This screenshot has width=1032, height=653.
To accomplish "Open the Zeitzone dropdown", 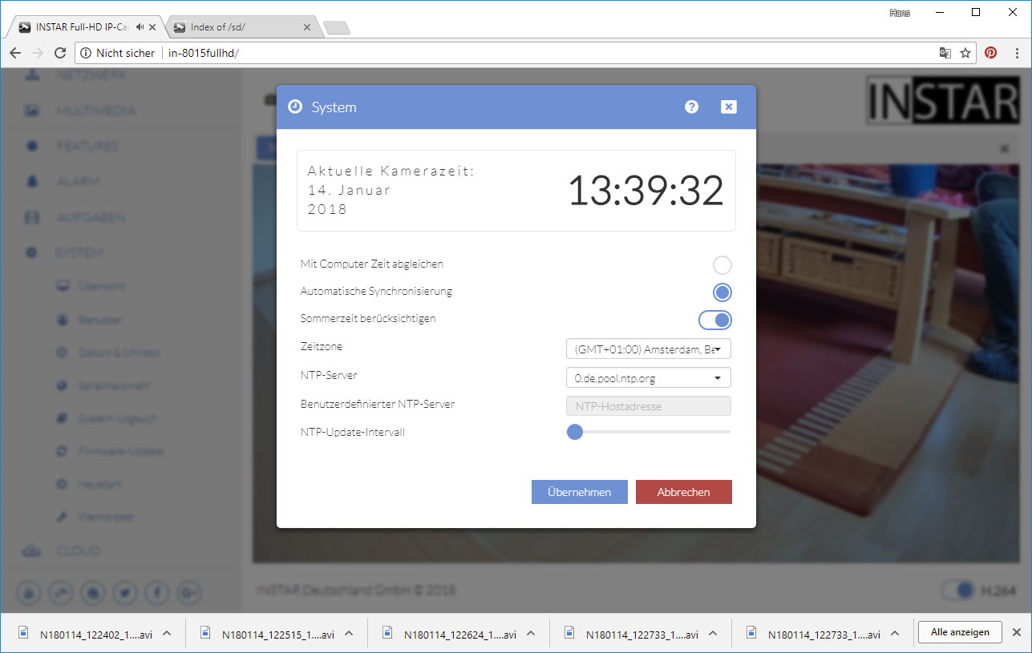I will point(648,349).
